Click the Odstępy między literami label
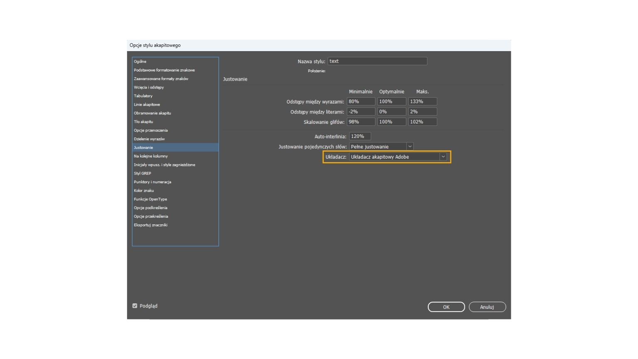This screenshot has height=359, width=638. (317, 112)
